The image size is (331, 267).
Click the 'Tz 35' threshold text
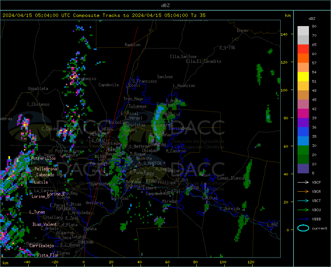pyautogui.click(x=198, y=15)
